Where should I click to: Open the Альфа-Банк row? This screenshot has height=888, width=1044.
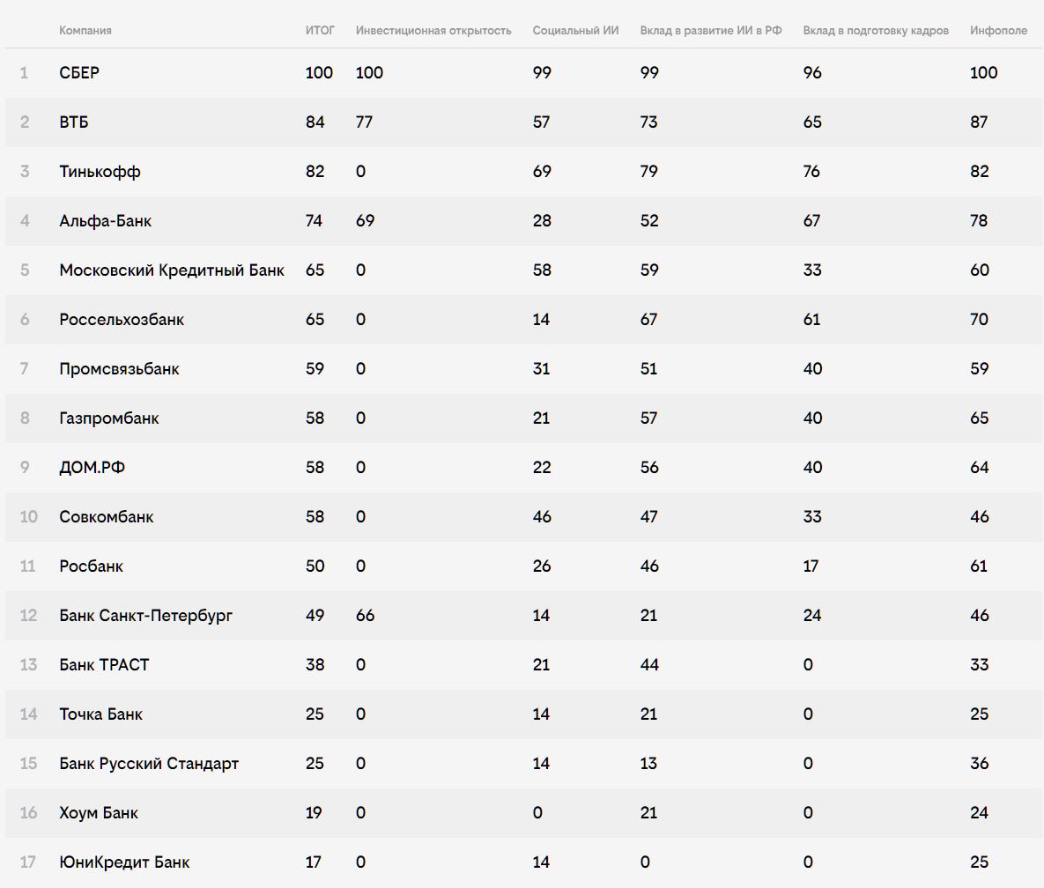pyautogui.click(x=524, y=221)
